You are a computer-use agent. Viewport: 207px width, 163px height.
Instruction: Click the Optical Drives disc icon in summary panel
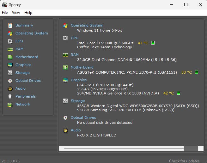click(65, 118)
